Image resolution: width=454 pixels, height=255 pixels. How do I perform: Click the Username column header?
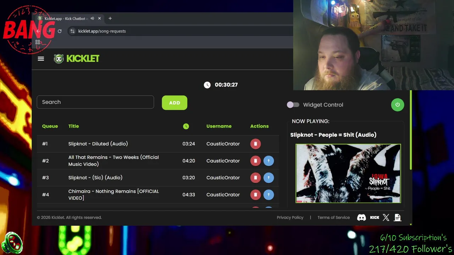[219, 126]
